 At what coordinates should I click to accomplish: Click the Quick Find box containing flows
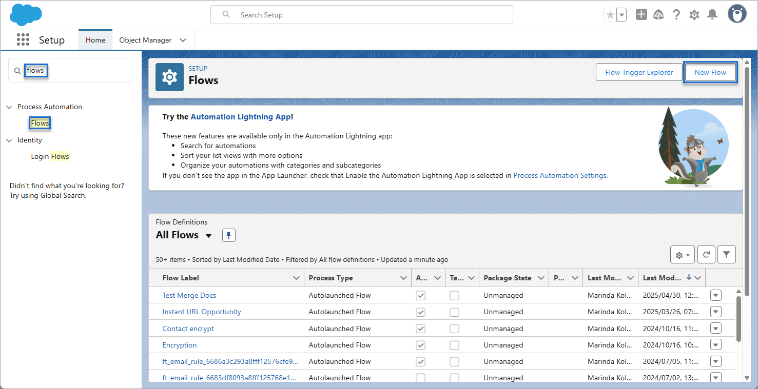point(70,70)
